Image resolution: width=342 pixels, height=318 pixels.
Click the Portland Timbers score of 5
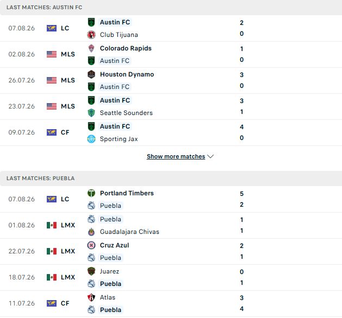241,194
